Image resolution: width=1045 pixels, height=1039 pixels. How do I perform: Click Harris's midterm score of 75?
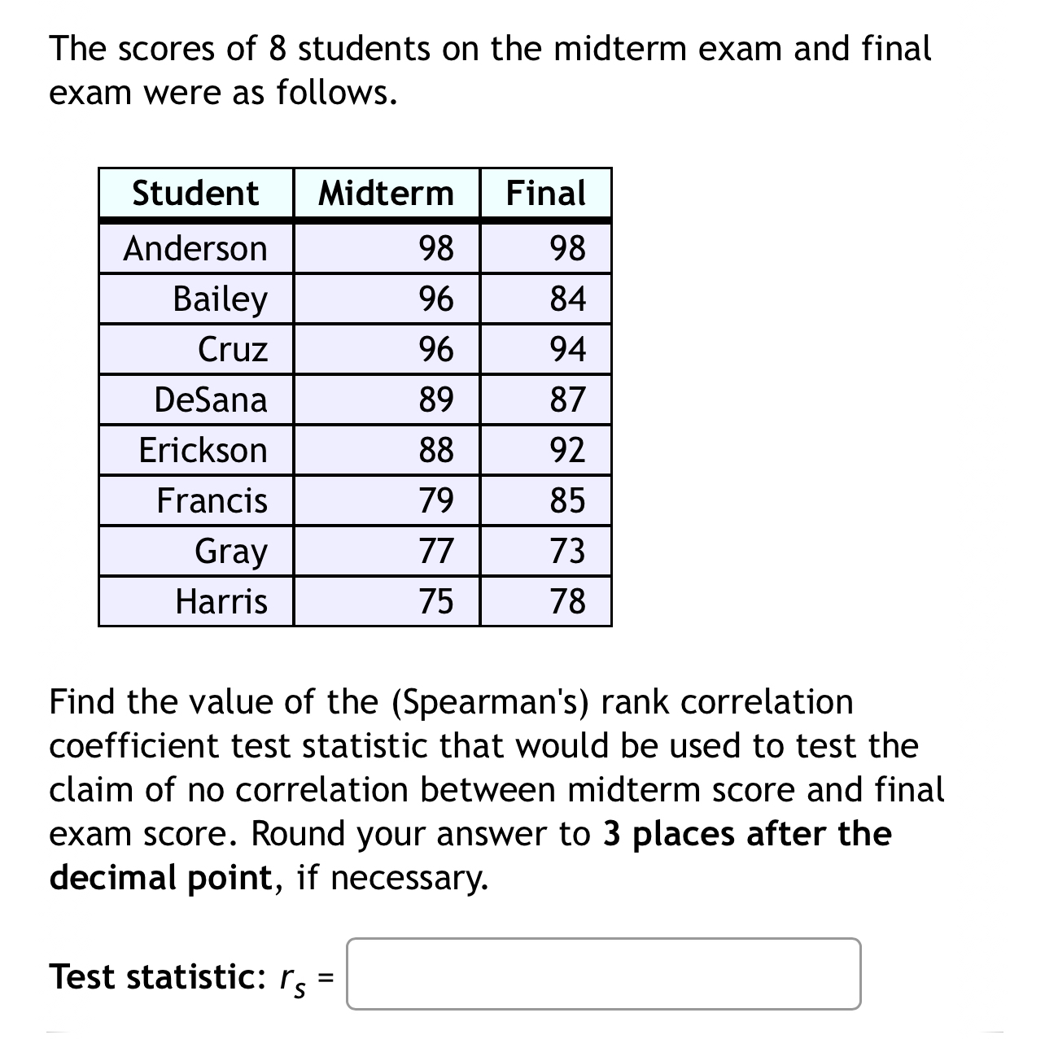point(436,602)
